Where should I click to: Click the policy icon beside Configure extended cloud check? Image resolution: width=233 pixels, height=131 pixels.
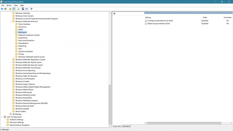click(146, 21)
